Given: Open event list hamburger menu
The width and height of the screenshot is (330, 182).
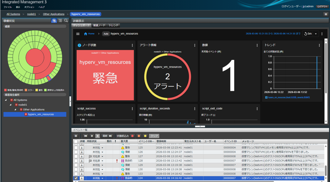Looking at the screenshot, I should [76, 136].
